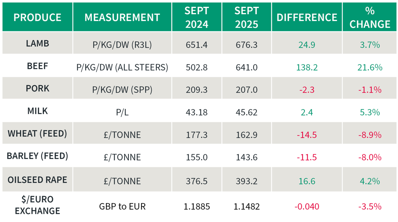This screenshot has height=222, width=398.
Task: Click the GBP to EUR measurement cell
Action: tap(122, 207)
